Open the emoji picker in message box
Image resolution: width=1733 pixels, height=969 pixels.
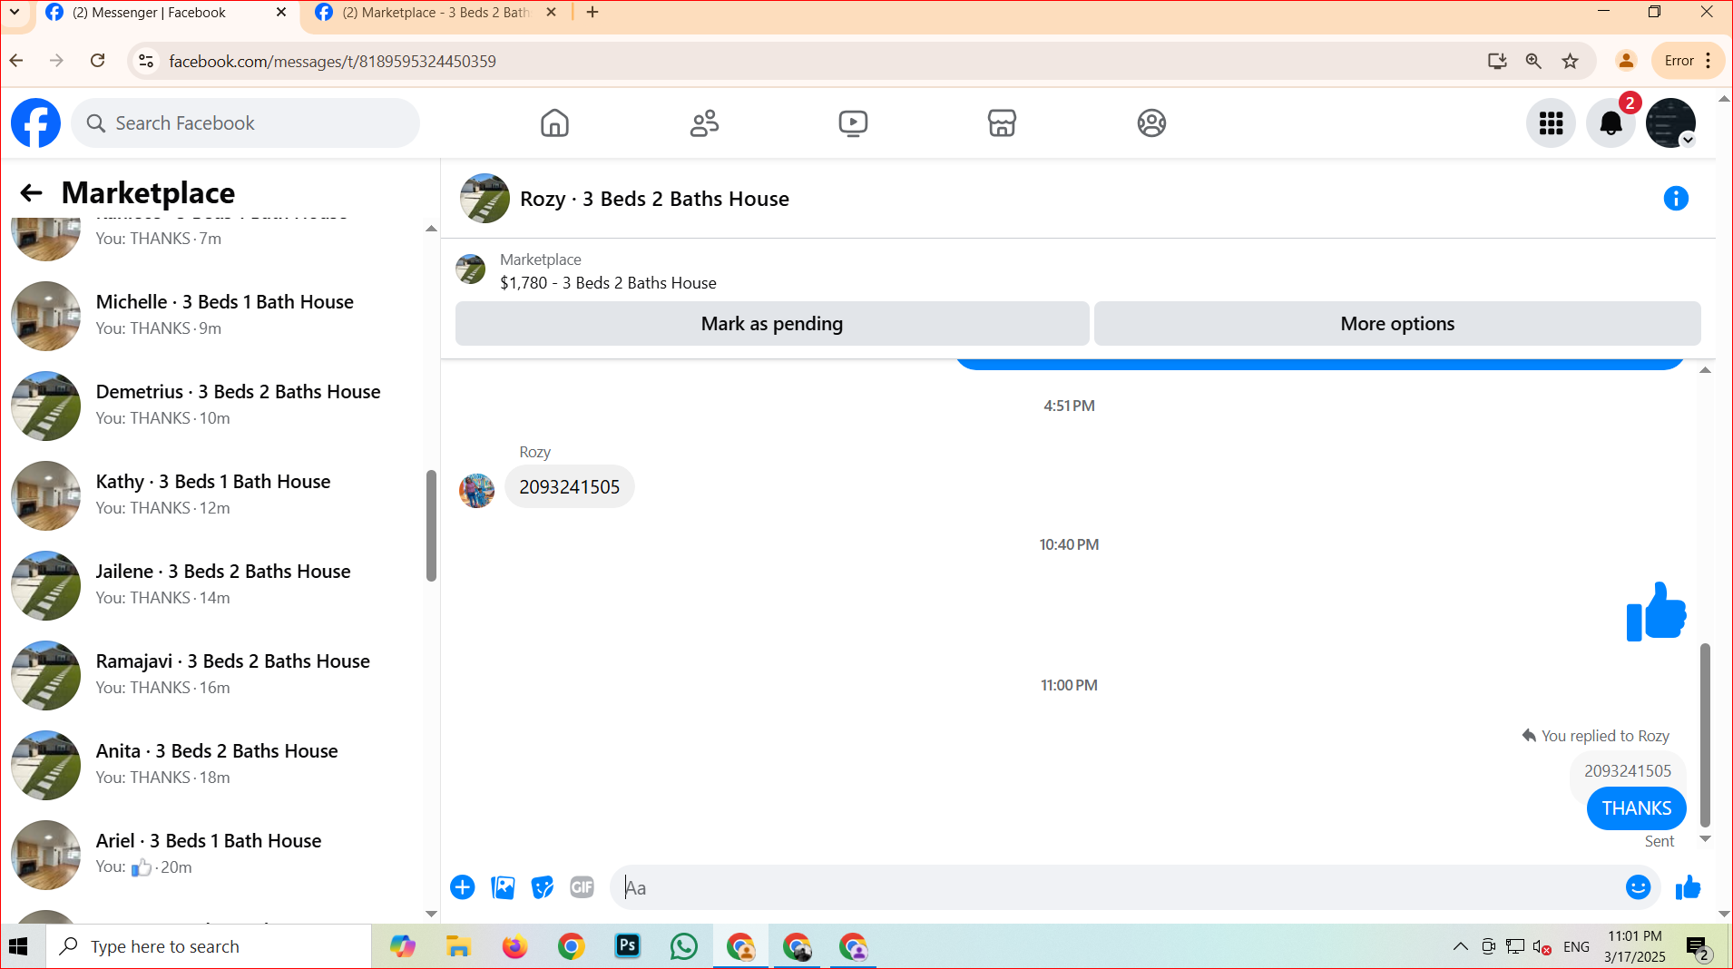point(1638,887)
